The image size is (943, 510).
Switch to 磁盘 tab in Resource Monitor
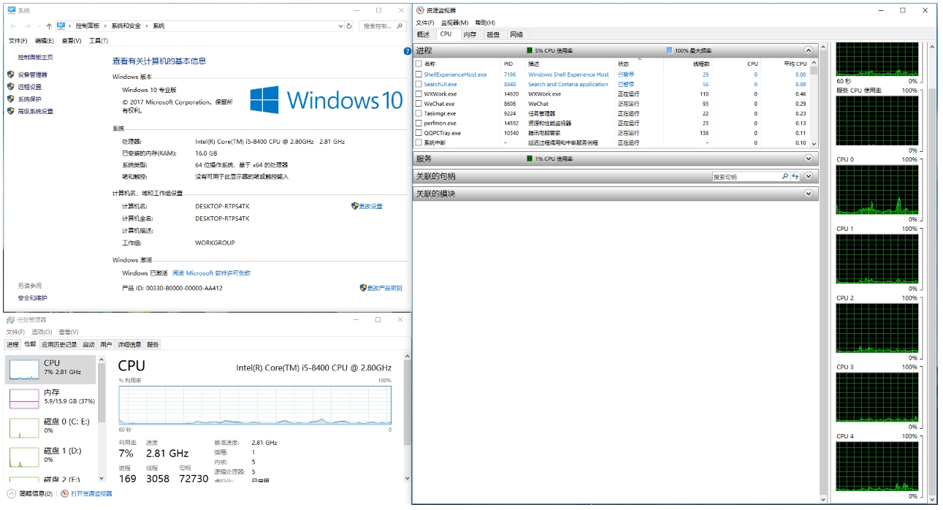click(x=493, y=34)
